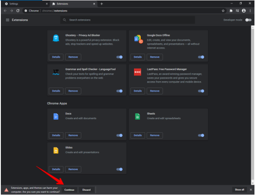Remove the Ghostery extension
Image resolution: width=257 pixels, height=195 pixels.
[x=73, y=57]
